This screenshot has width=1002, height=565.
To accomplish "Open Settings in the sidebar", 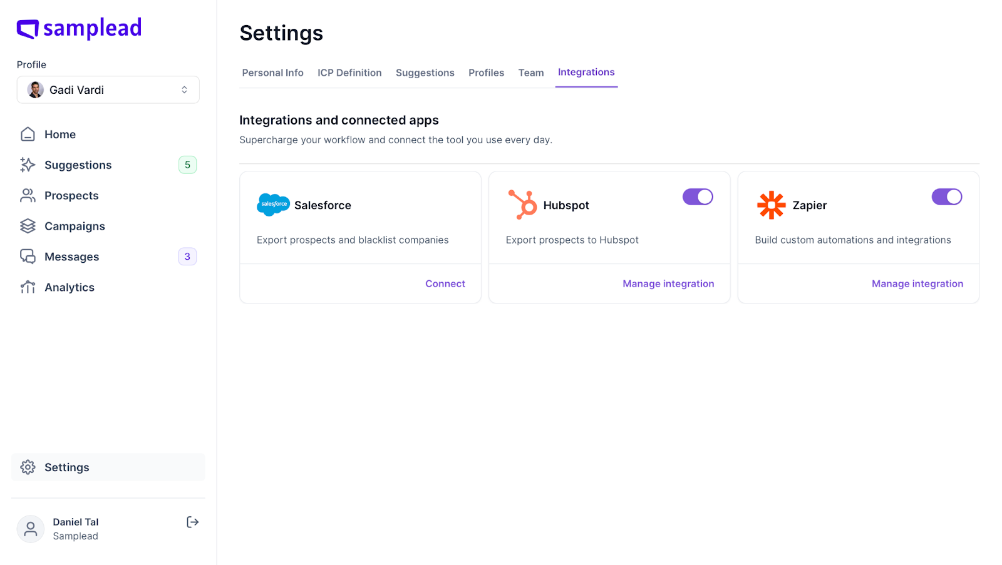I will point(108,467).
